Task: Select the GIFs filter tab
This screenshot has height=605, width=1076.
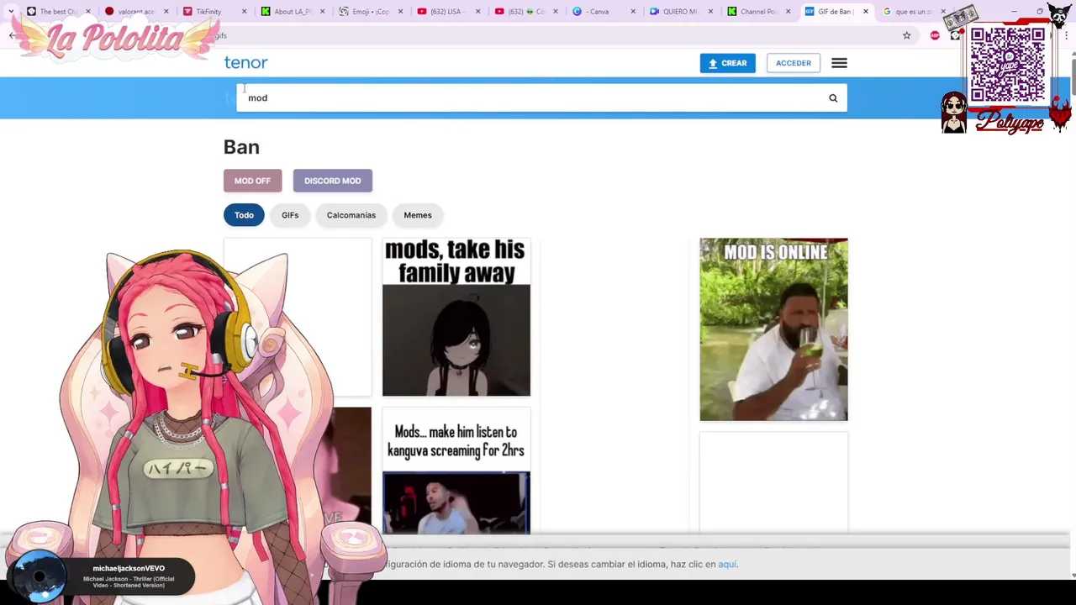Action: 290,215
